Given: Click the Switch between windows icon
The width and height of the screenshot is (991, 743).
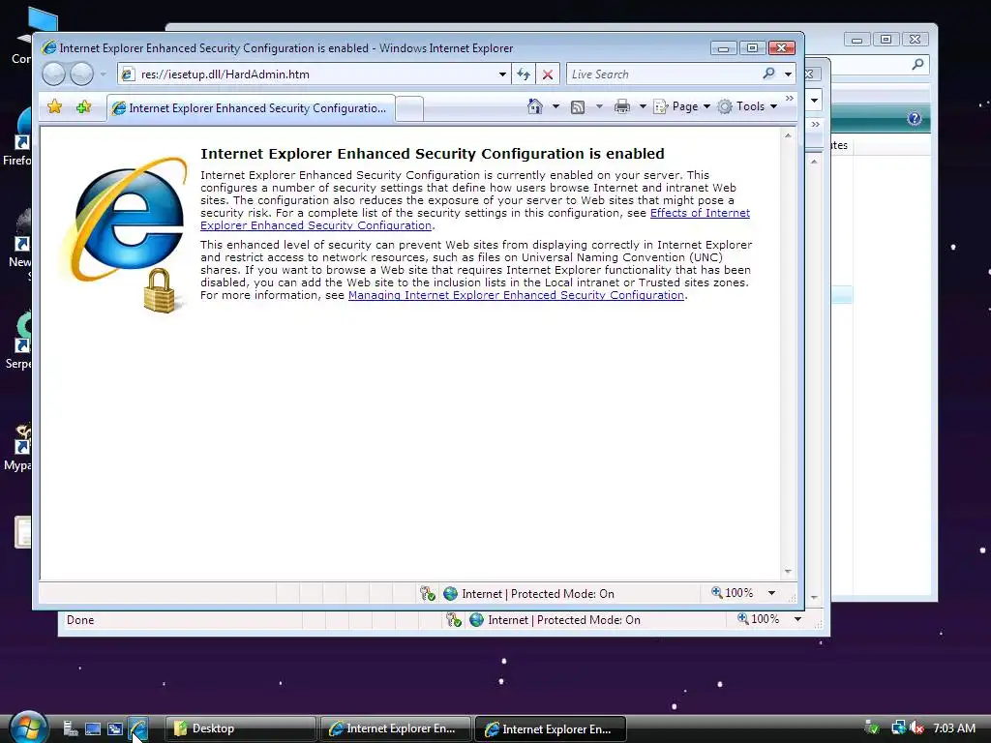Looking at the screenshot, I should click(x=114, y=729).
